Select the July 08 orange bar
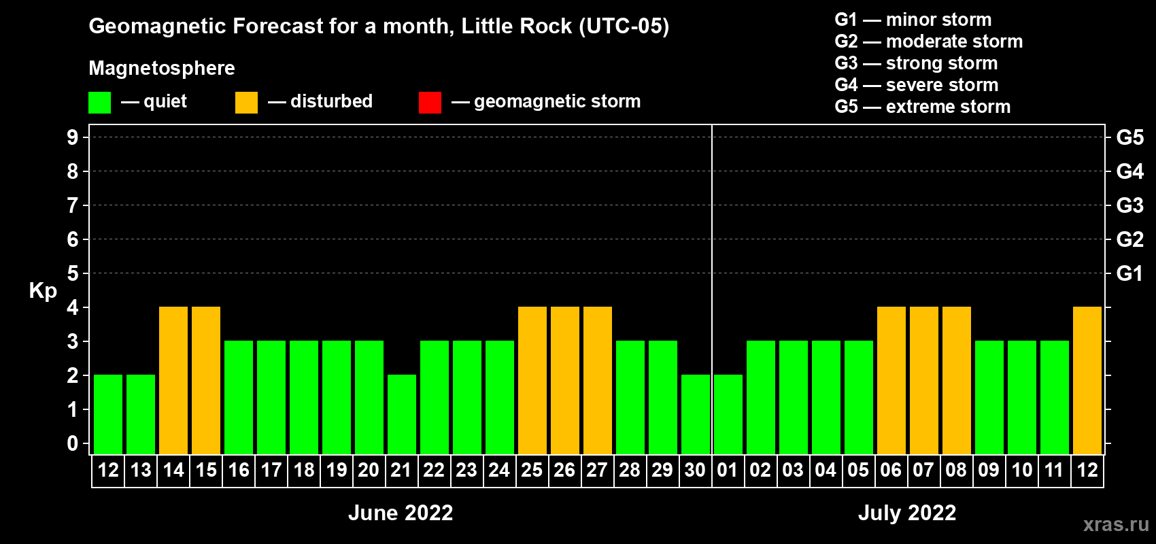 957,380
